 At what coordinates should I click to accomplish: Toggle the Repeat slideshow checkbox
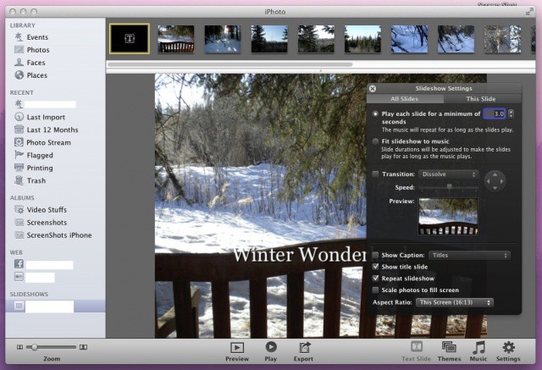pyautogui.click(x=376, y=279)
